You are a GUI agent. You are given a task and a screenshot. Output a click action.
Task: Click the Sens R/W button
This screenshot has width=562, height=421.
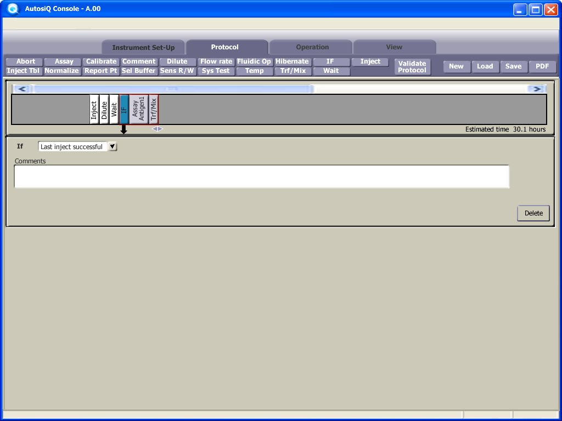coord(178,71)
